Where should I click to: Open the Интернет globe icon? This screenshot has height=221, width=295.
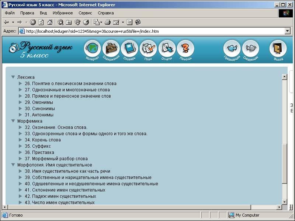[x=92, y=49]
